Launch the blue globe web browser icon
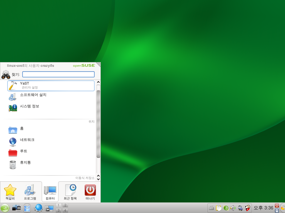 [x=38, y=208]
